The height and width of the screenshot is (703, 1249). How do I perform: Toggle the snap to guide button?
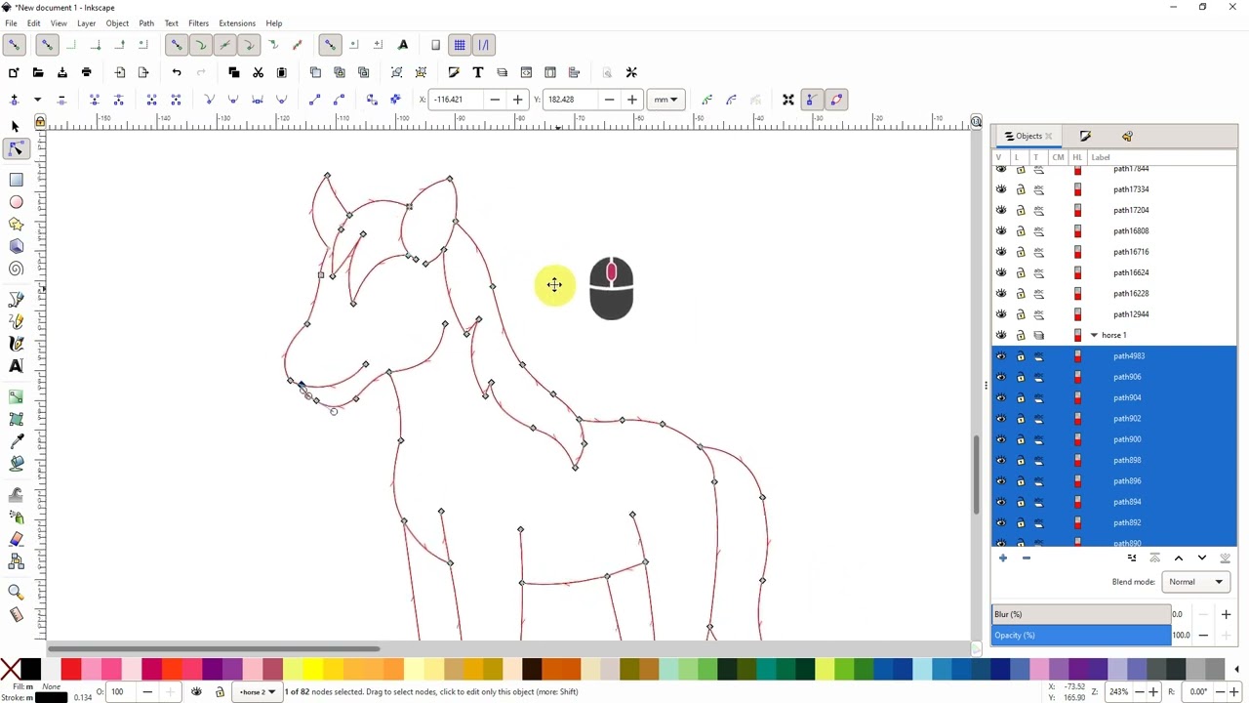click(483, 45)
